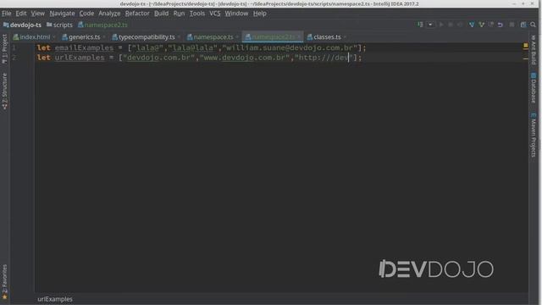The width and height of the screenshot is (542, 305).
Task: Open the Build menu
Action: coord(161,14)
